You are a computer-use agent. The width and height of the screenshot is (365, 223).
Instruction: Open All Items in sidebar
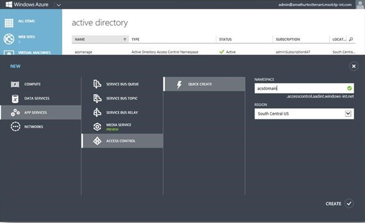pyautogui.click(x=27, y=21)
